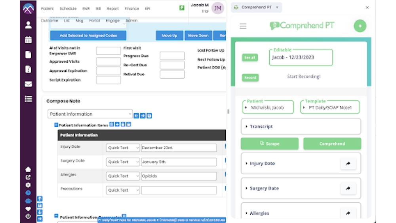
Task: Click the blank document sidebar icon
Action: pyautogui.click(x=28, y=55)
